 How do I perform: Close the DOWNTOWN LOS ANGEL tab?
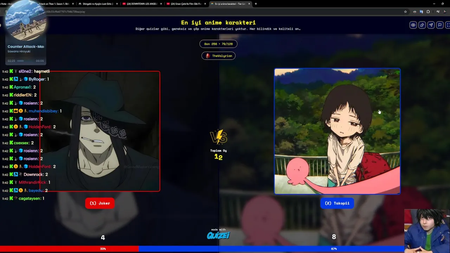tap(161, 4)
